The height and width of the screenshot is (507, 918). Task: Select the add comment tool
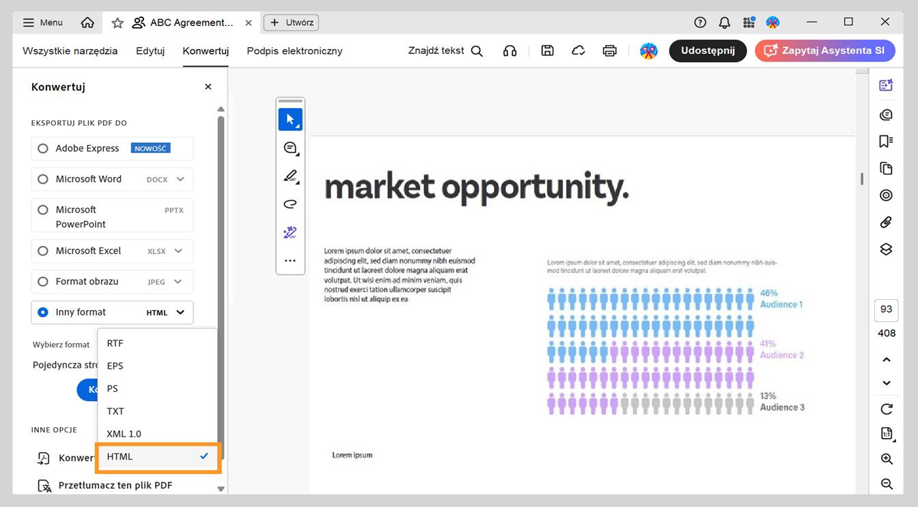(290, 148)
